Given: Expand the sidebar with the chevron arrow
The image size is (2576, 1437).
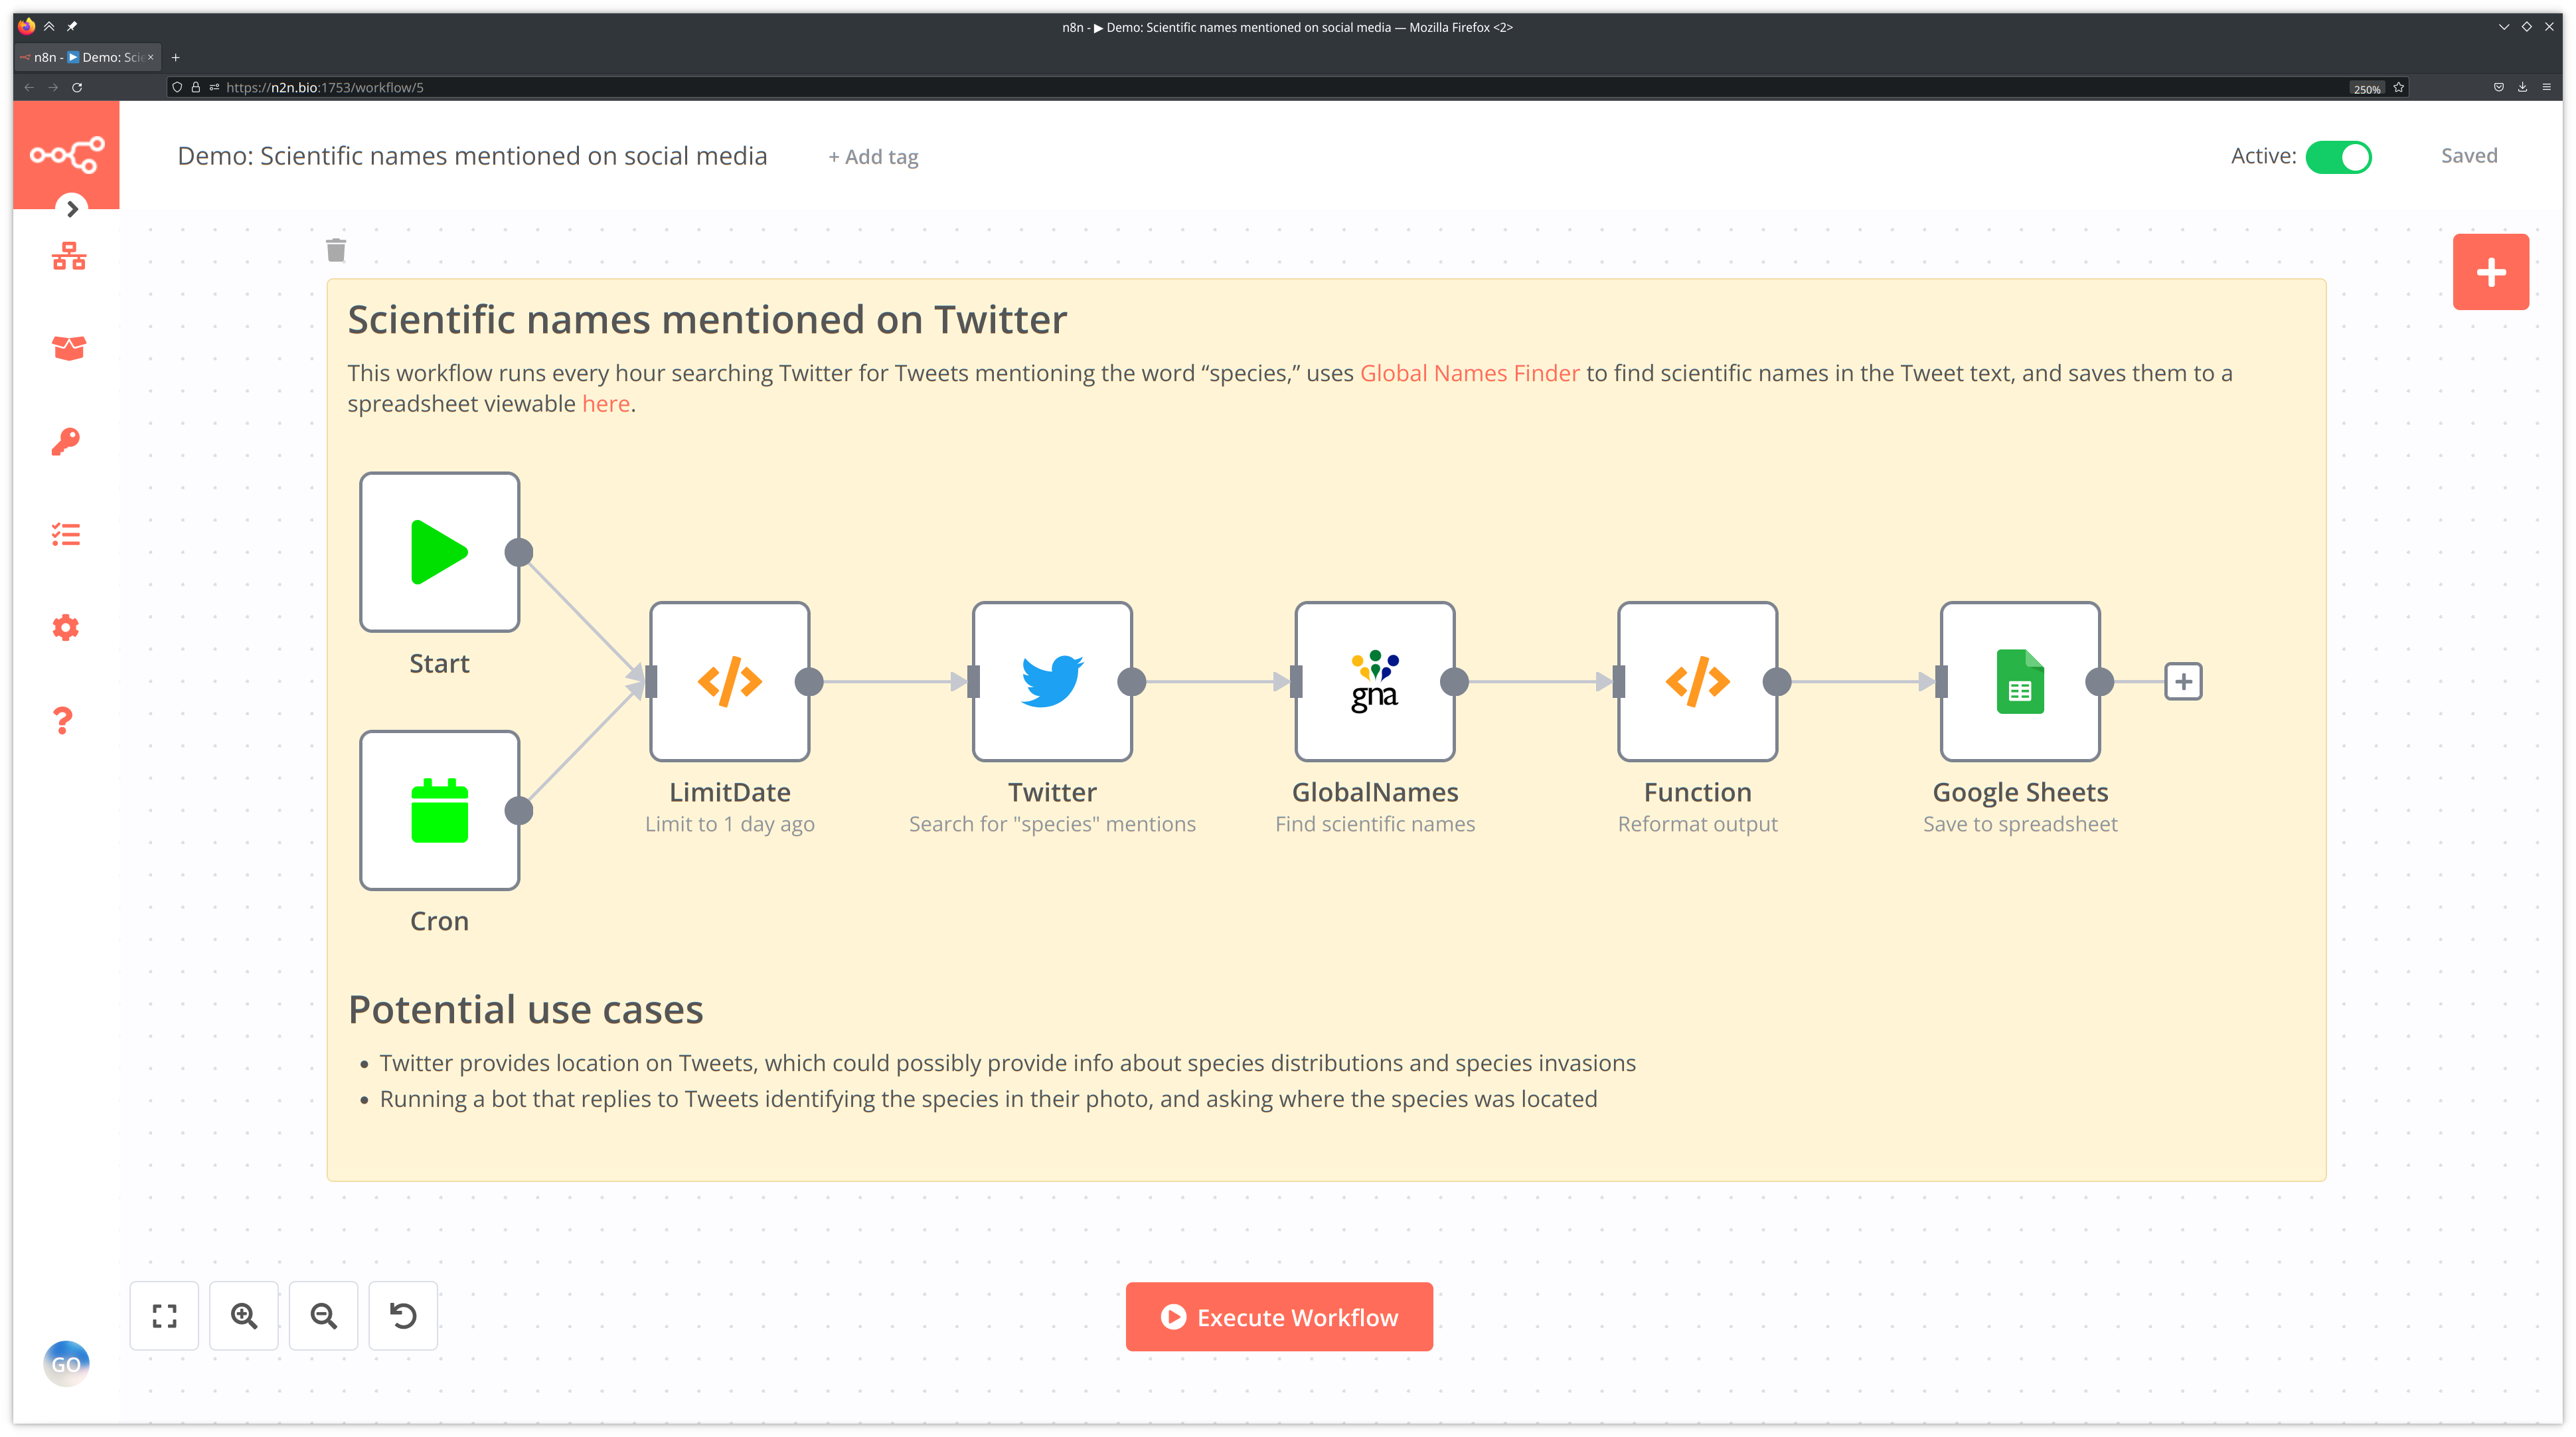Looking at the screenshot, I should (72, 209).
